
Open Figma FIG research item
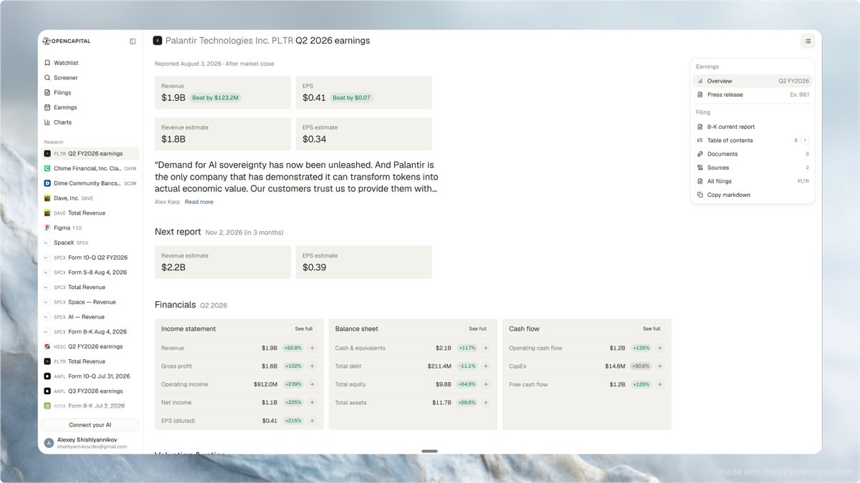tap(90, 228)
